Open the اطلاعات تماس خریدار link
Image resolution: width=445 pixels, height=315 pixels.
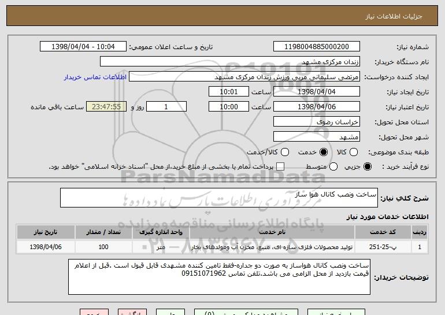point(95,77)
